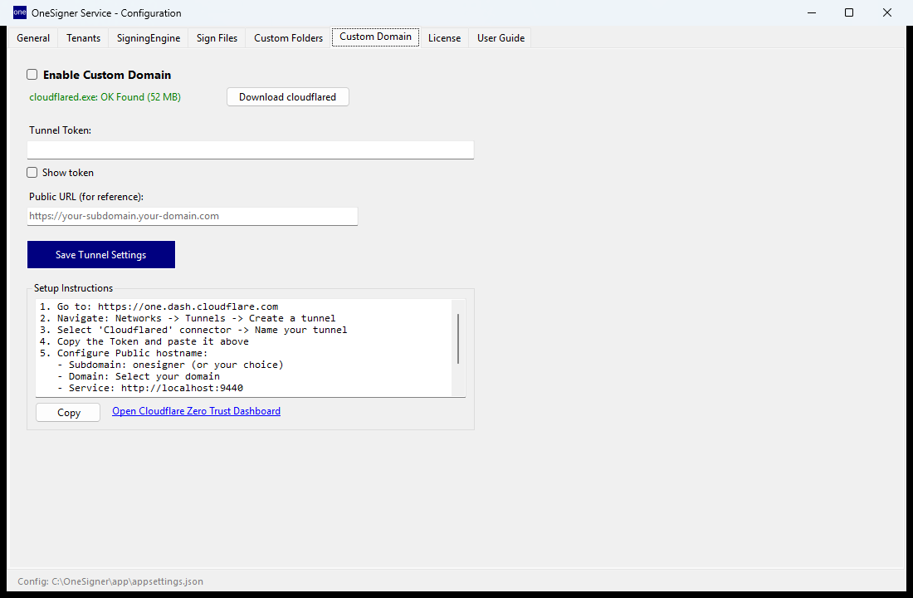Screen dimensions: 913x598
Task: Click the OneSigner app icon in title bar
Action: point(20,12)
